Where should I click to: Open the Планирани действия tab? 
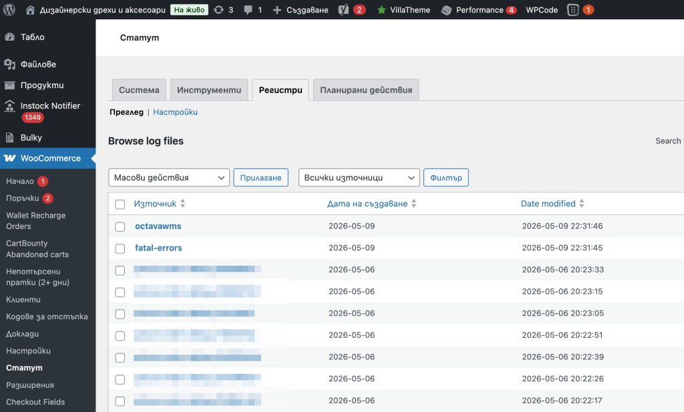366,89
